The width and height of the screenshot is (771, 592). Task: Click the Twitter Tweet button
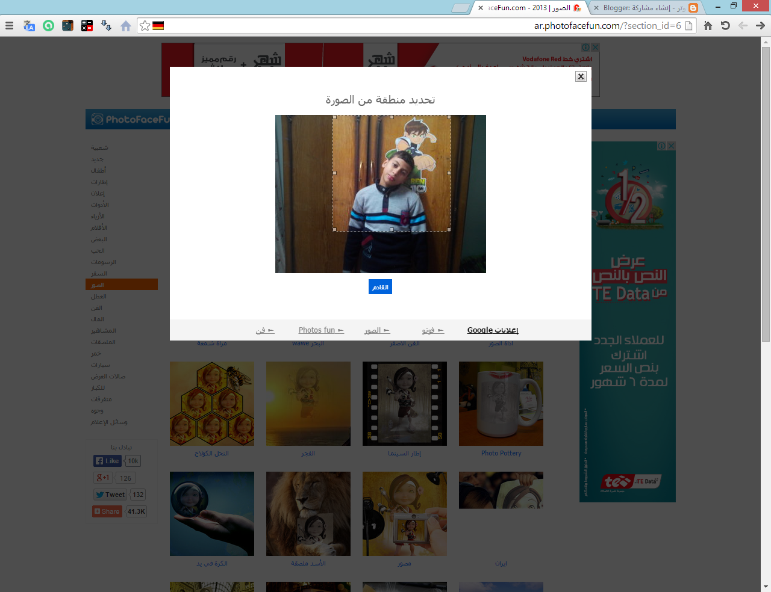(x=110, y=495)
